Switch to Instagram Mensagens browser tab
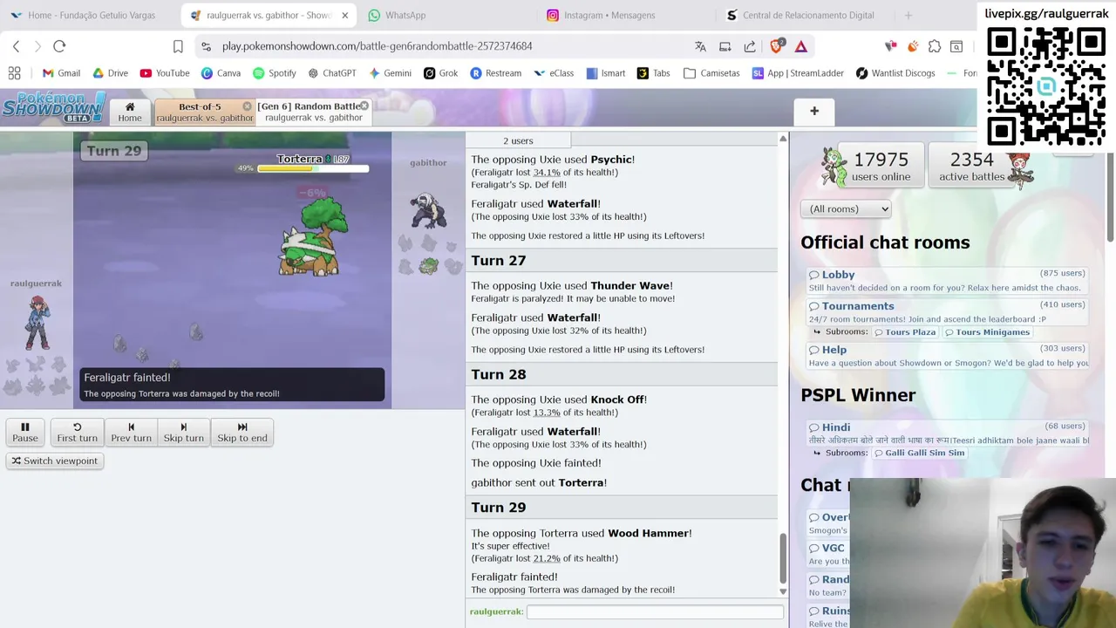The image size is (1116, 628). tap(609, 15)
